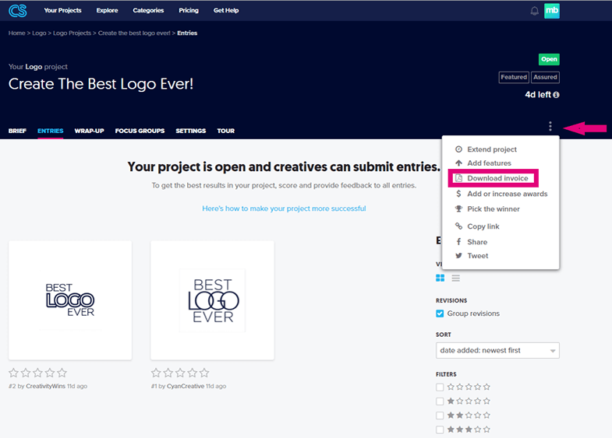The height and width of the screenshot is (438, 612).
Task: Click the up arrow icon beside Add features
Action: click(x=458, y=163)
